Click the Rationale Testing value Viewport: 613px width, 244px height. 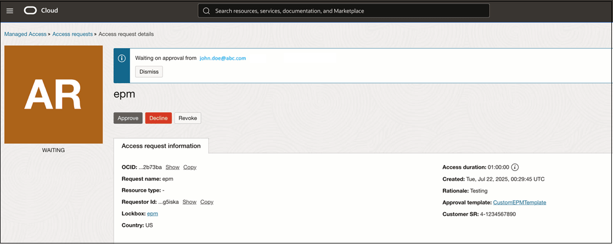coord(479,191)
